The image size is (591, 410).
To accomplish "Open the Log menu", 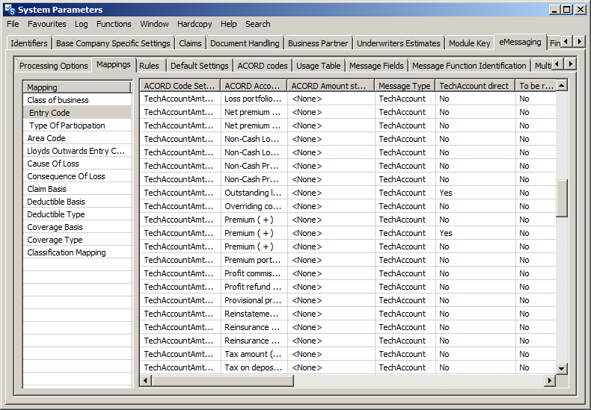I will tap(81, 24).
